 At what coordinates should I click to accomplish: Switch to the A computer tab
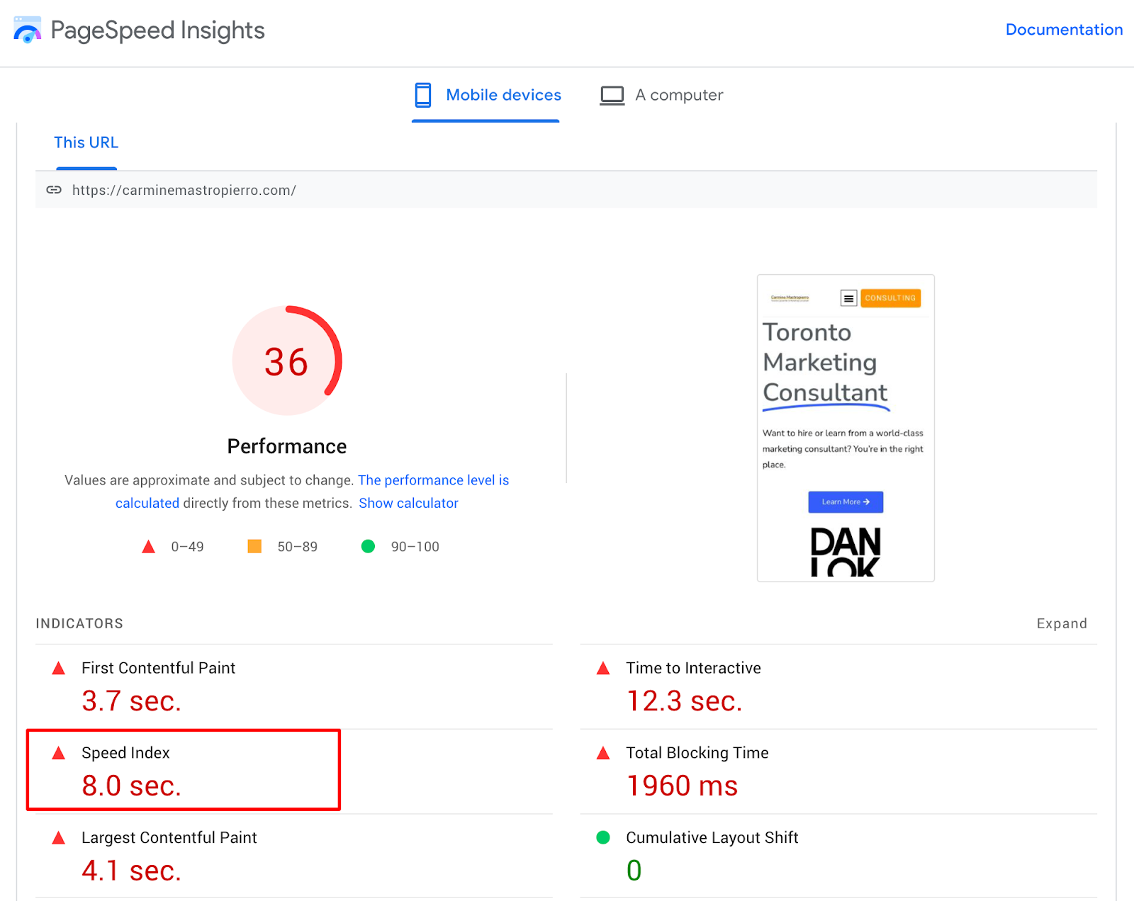[678, 95]
